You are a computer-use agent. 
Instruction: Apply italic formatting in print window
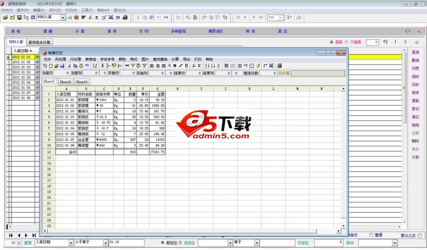click(x=181, y=65)
